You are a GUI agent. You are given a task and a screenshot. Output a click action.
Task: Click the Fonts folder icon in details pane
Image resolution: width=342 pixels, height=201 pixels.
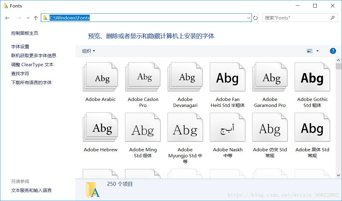pos(93,190)
